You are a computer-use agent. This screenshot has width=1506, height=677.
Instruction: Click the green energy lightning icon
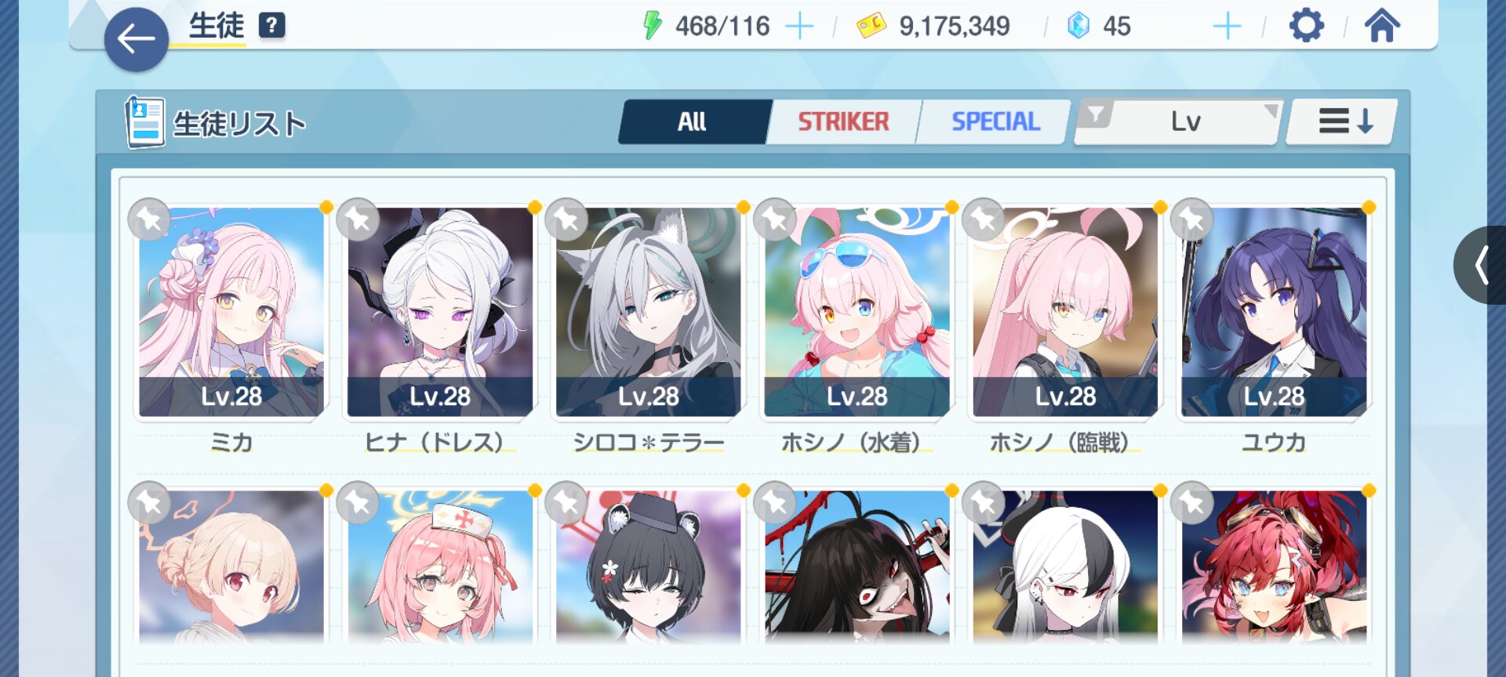click(x=652, y=26)
